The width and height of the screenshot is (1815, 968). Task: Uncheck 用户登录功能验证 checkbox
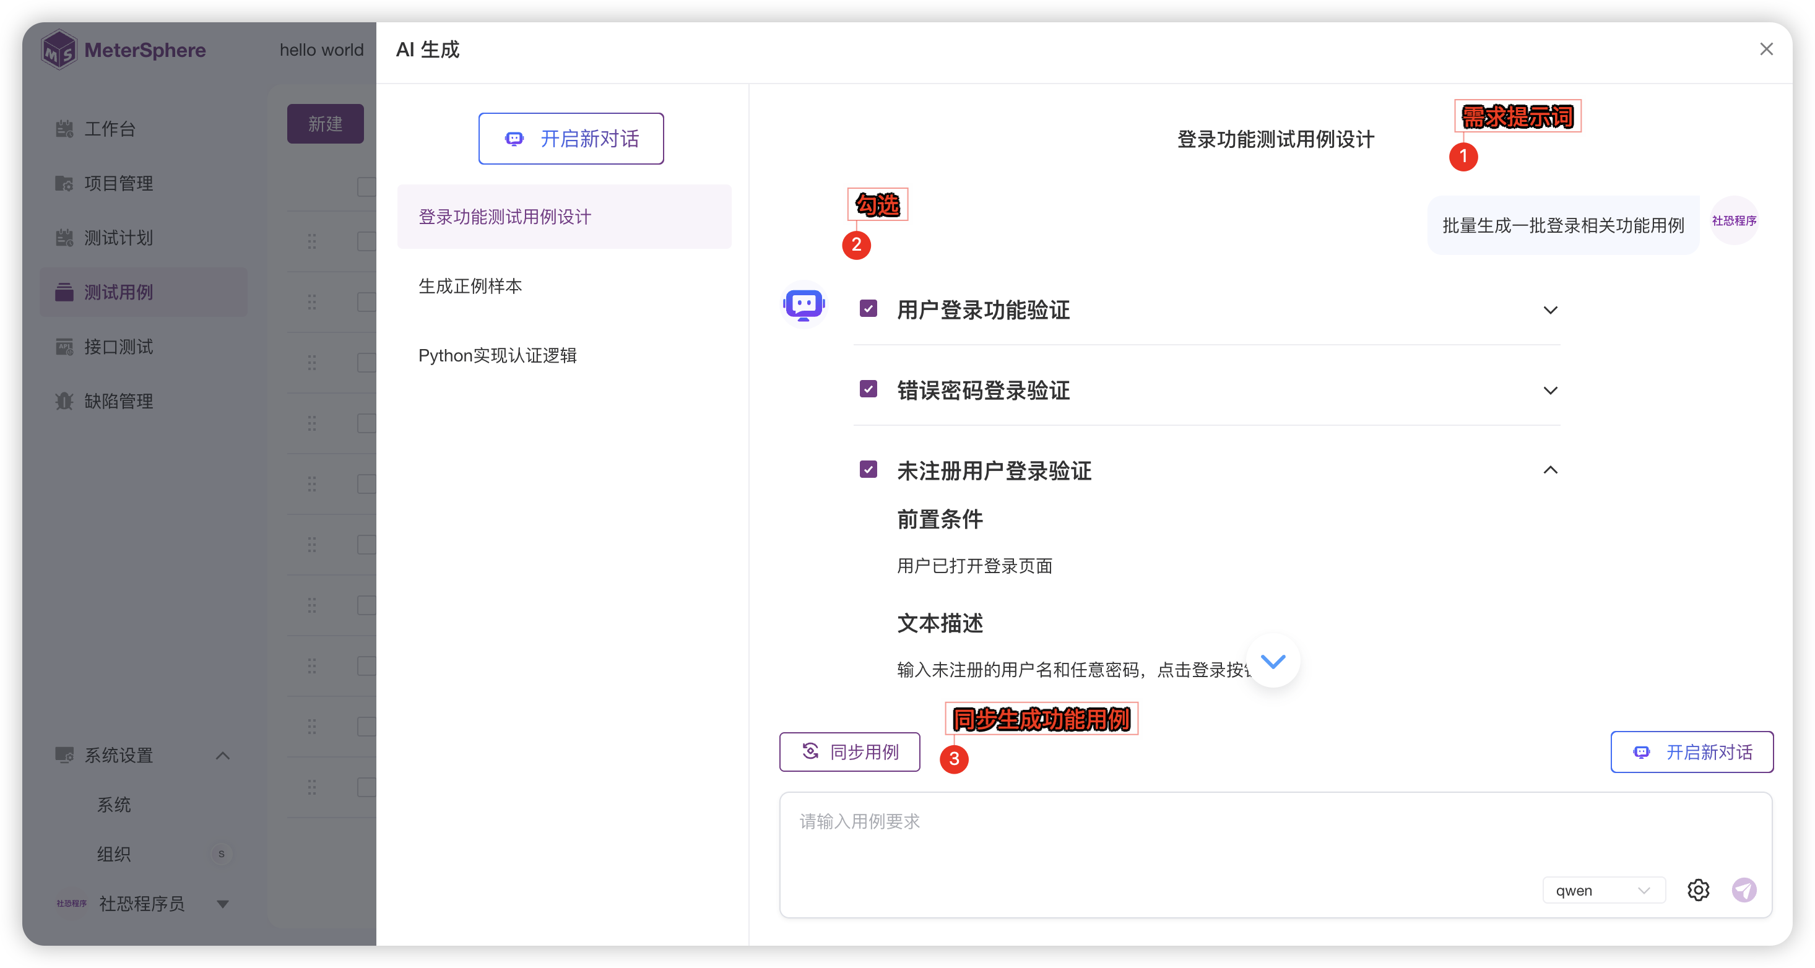point(868,309)
